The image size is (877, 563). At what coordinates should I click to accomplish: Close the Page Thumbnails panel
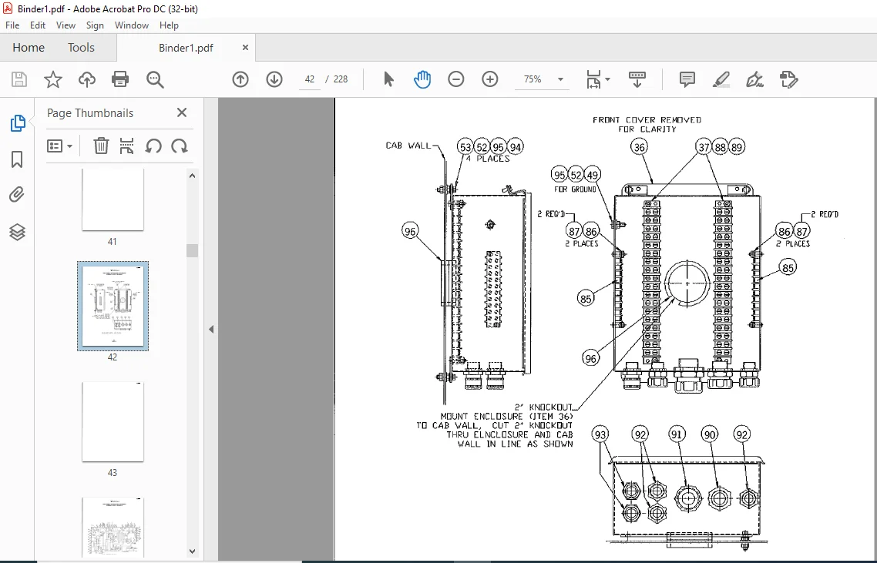(182, 112)
